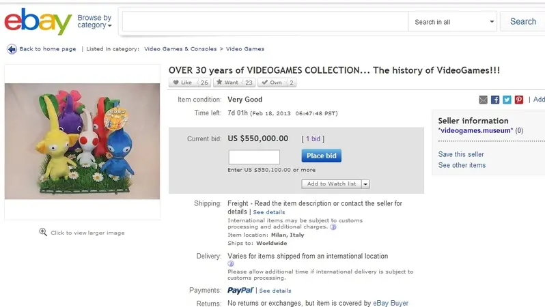Click the magnifier view larger image icon

(43, 232)
